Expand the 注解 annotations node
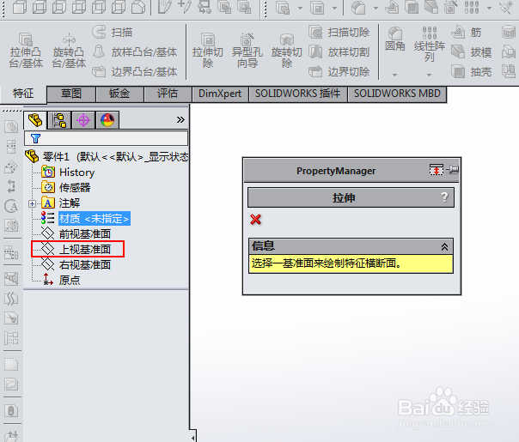 [32, 203]
